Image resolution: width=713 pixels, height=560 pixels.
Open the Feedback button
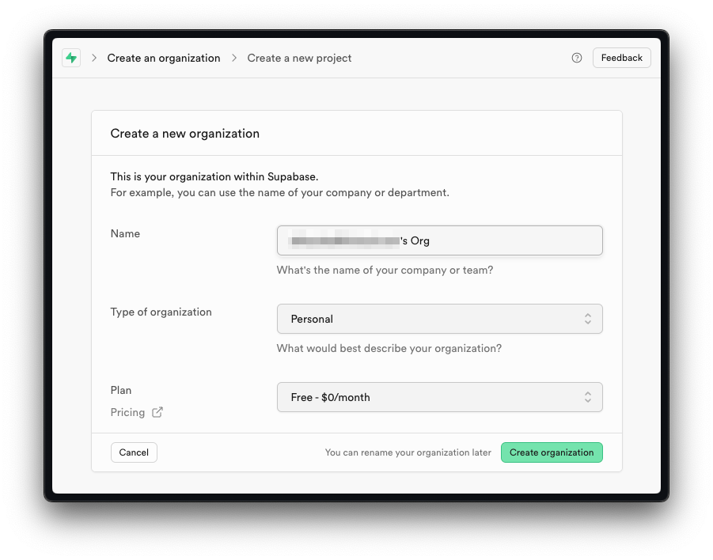(x=621, y=58)
